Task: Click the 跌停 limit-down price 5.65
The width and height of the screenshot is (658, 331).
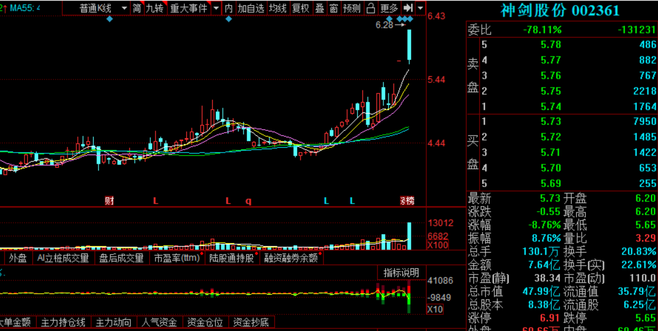Action: pyautogui.click(x=645, y=318)
